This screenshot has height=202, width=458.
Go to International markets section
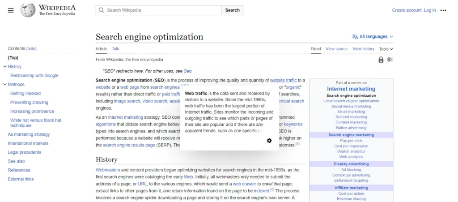[x=28, y=143]
